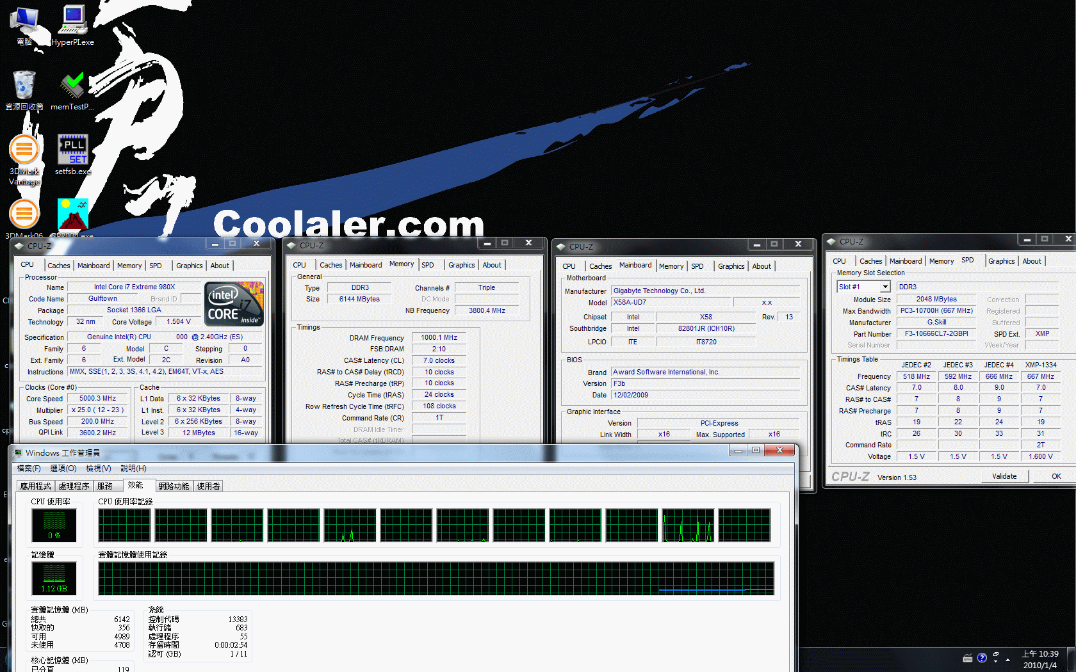This screenshot has height=672, width=1076.
Task: Click the Level 3 cache value 12 MBytes
Action: point(199,433)
